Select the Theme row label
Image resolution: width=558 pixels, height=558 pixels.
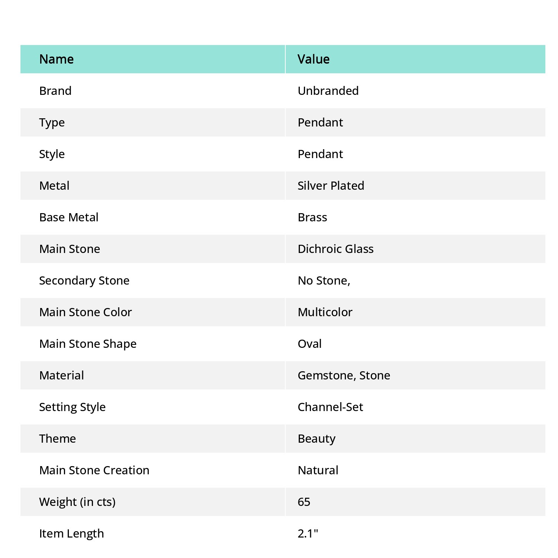(x=58, y=439)
